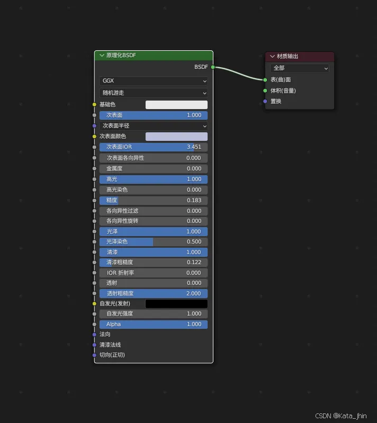The width and height of the screenshot is (377, 423).
Task: Open the 全部 target dropdown in 材质输出
Action: coord(299,68)
